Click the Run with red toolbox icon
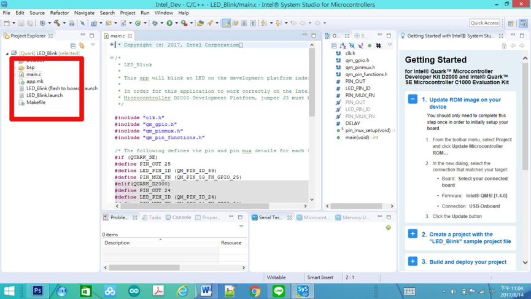Screen dimensions: 531x299 tap(184, 23)
